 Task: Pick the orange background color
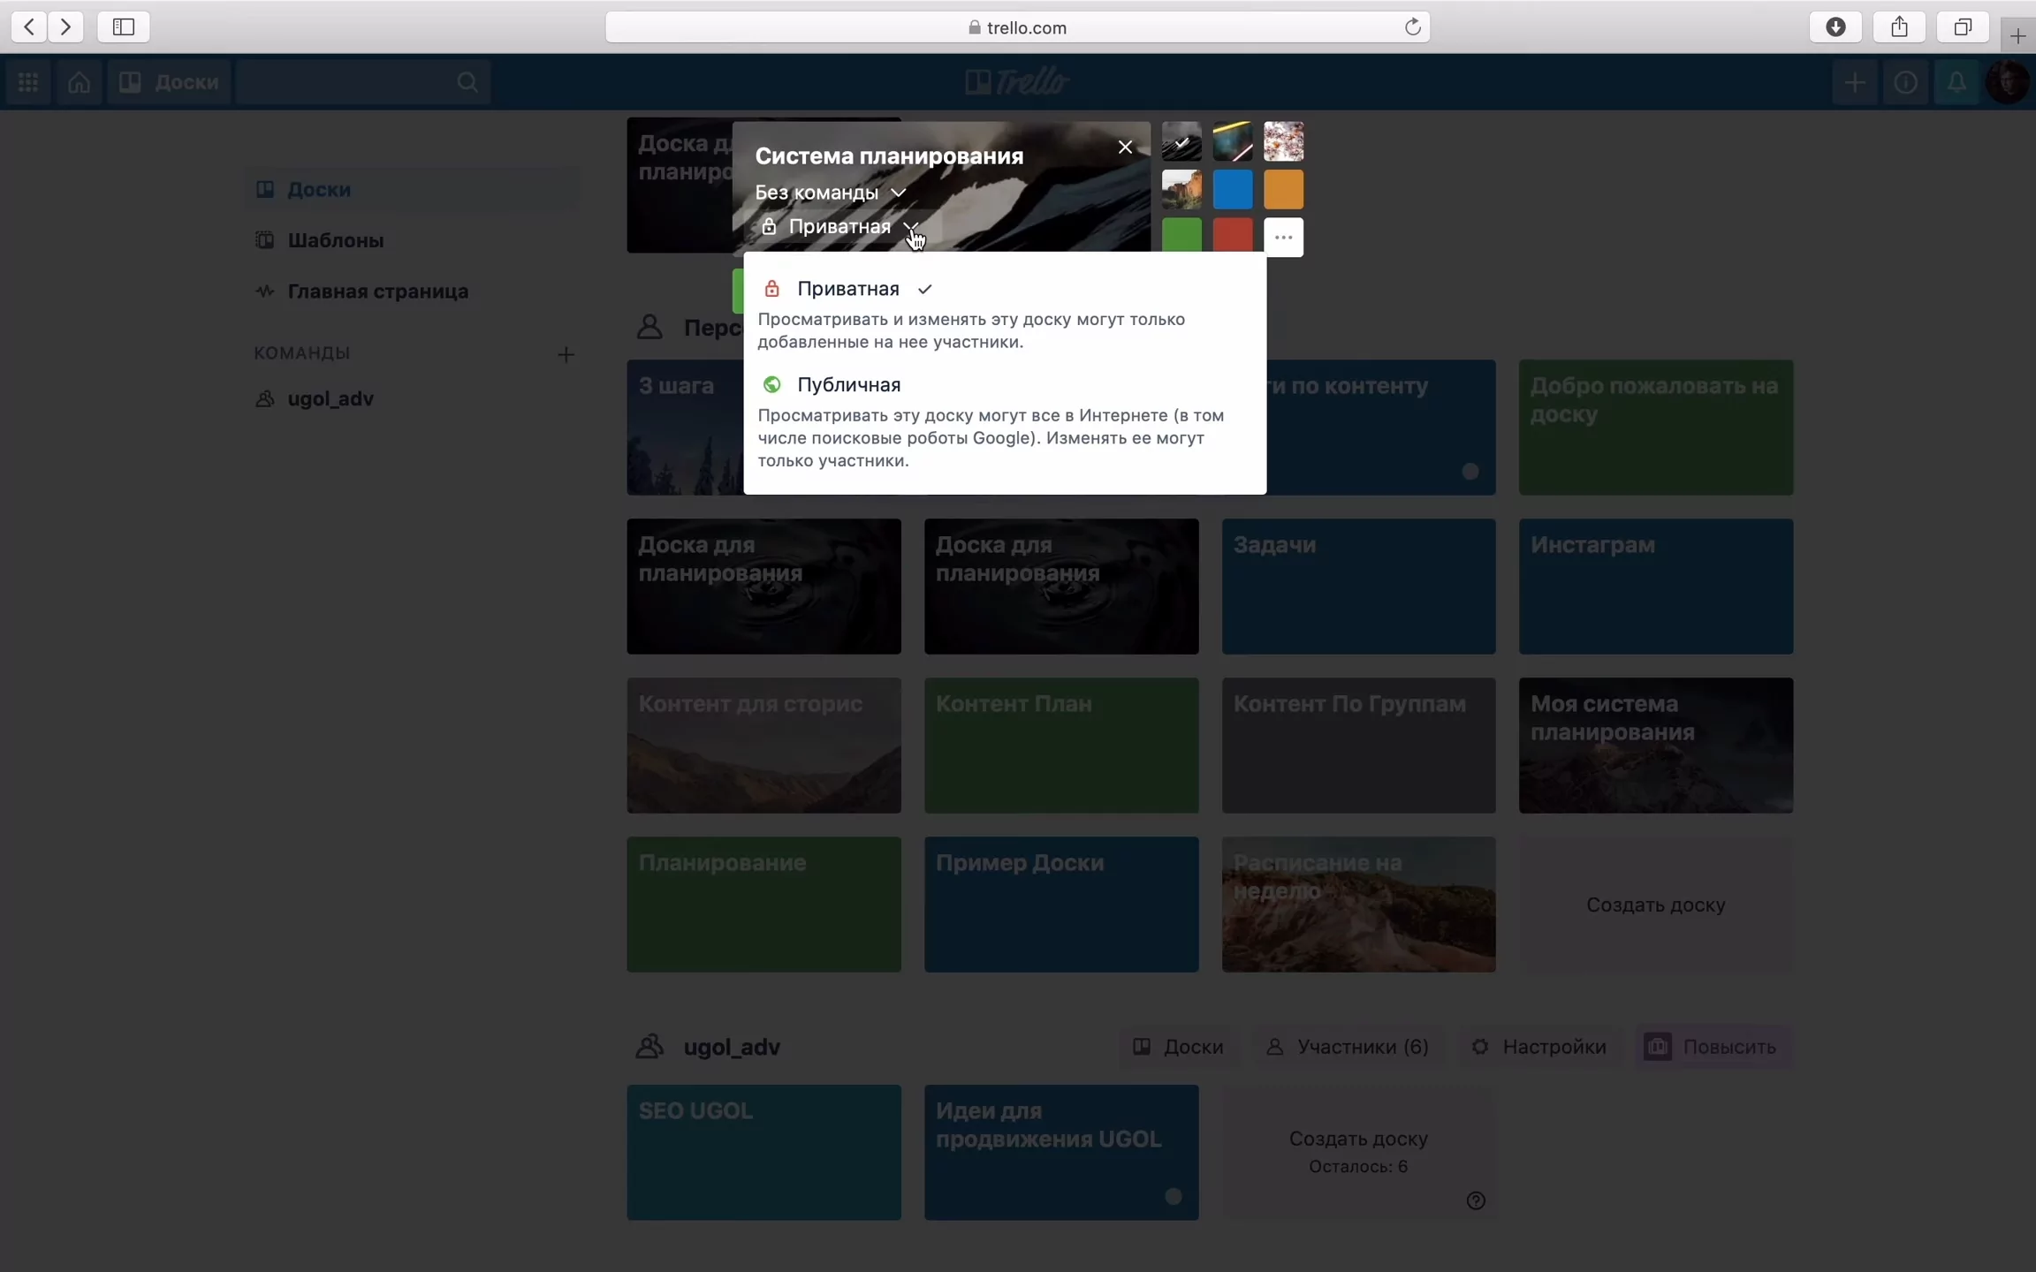1283,189
